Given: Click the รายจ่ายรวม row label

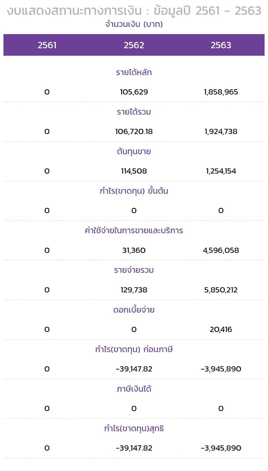Looking at the screenshot, I should point(134,270).
